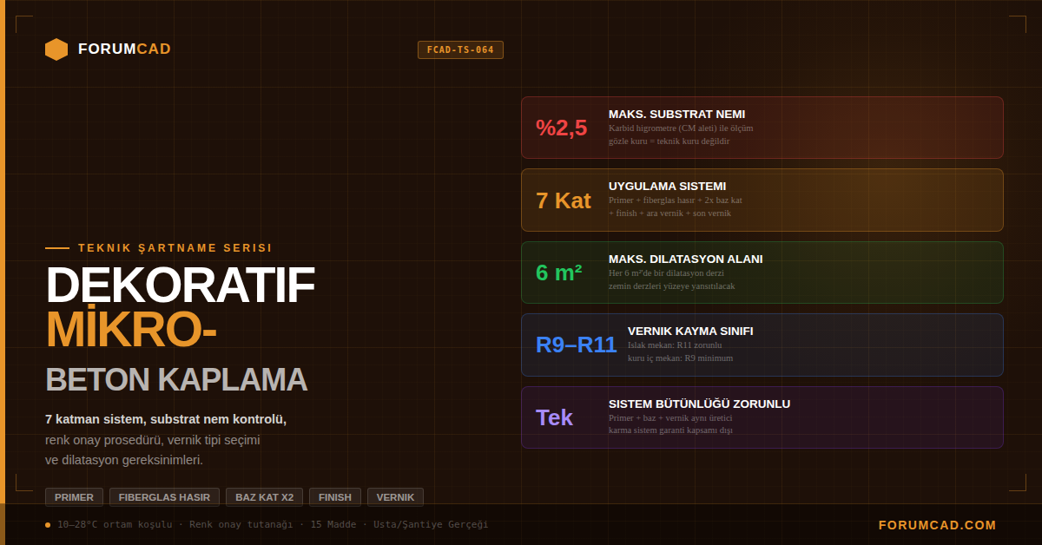Click the MAKS. DILATASYON ALANI heading
The width and height of the screenshot is (1042, 545).
686,259
